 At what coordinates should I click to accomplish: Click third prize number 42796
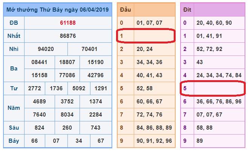[96, 75]
